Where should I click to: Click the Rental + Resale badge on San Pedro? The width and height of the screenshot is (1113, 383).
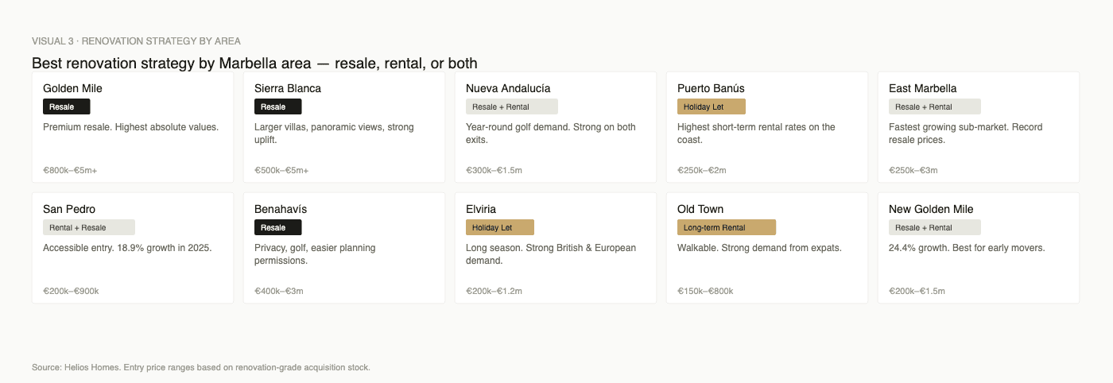pos(88,227)
